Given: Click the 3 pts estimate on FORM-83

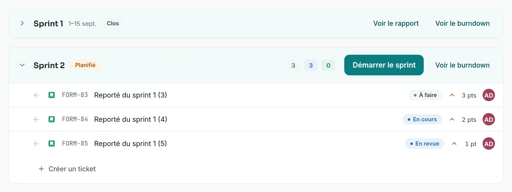Looking at the screenshot, I should coord(469,95).
